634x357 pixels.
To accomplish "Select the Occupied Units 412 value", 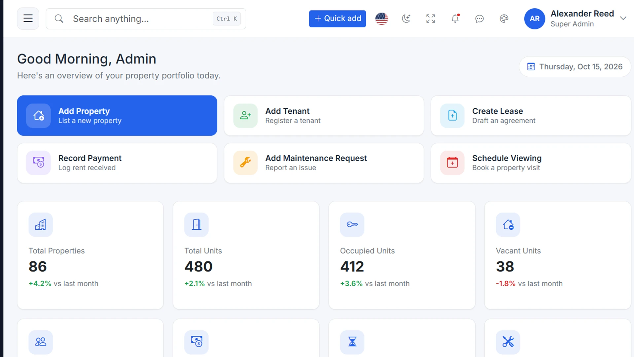I will click(x=352, y=266).
